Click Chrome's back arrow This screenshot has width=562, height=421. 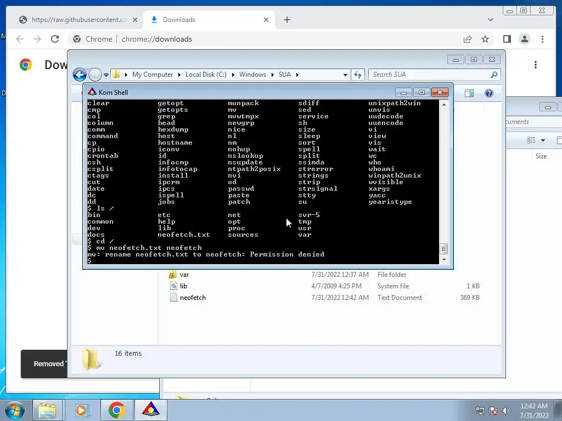click(x=20, y=39)
